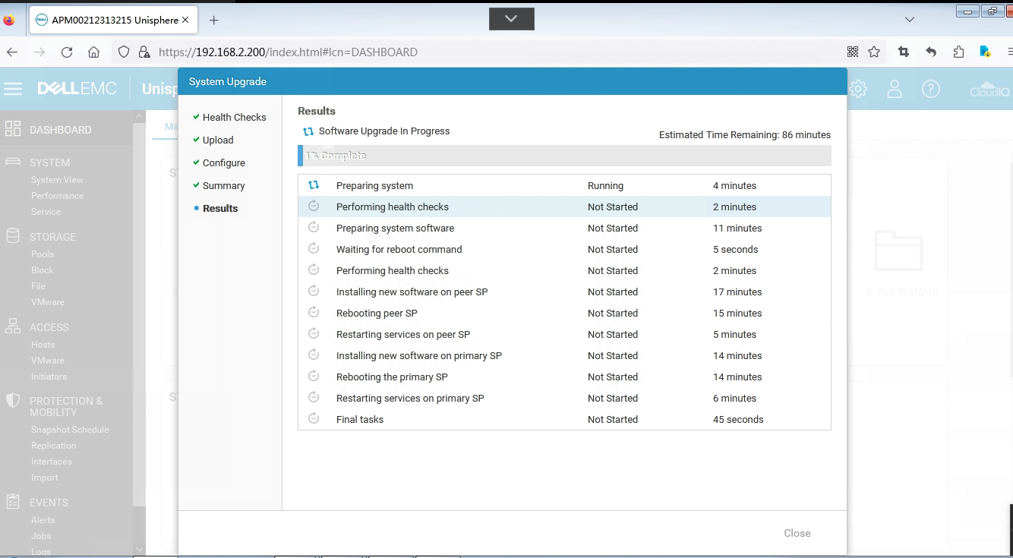Viewport: 1013px width, 558px height.
Task: Click the Dashboard grid icon in sidebar
Action: [x=13, y=129]
